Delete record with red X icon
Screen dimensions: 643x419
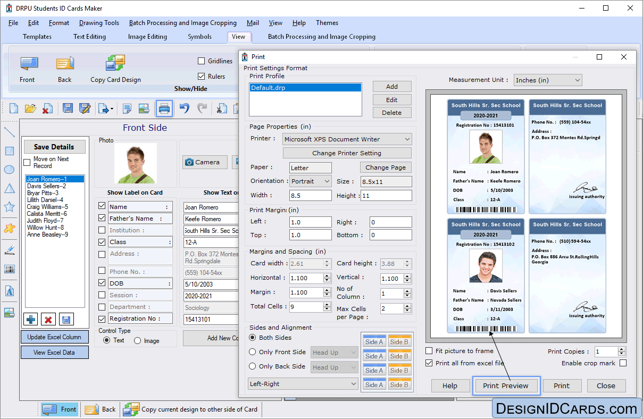pos(48,320)
